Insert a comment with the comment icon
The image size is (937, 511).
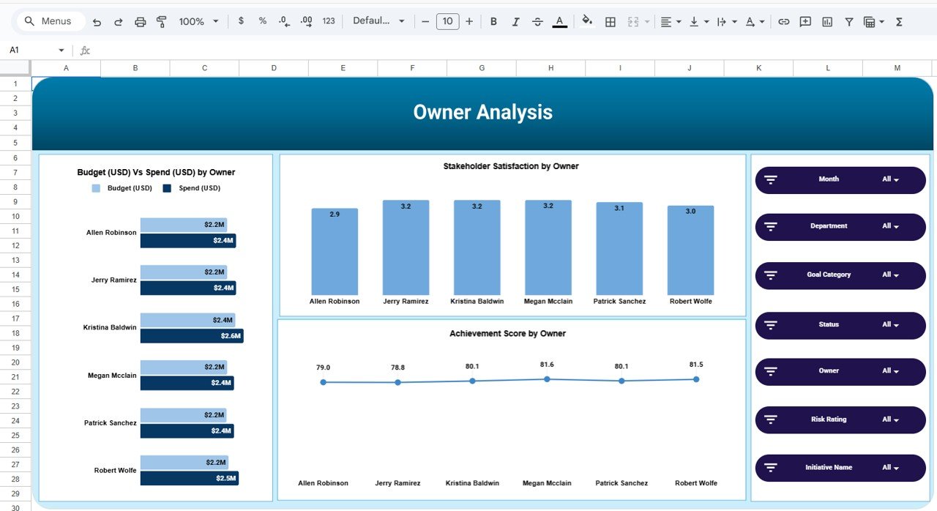point(805,21)
